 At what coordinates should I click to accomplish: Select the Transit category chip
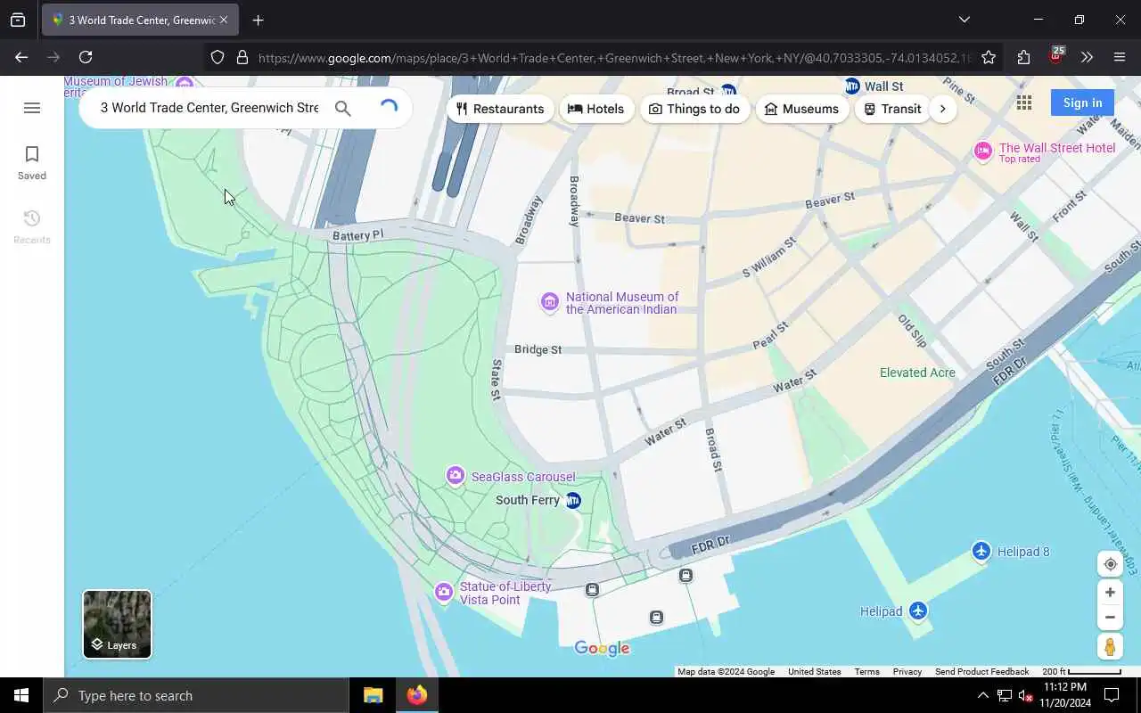click(893, 109)
